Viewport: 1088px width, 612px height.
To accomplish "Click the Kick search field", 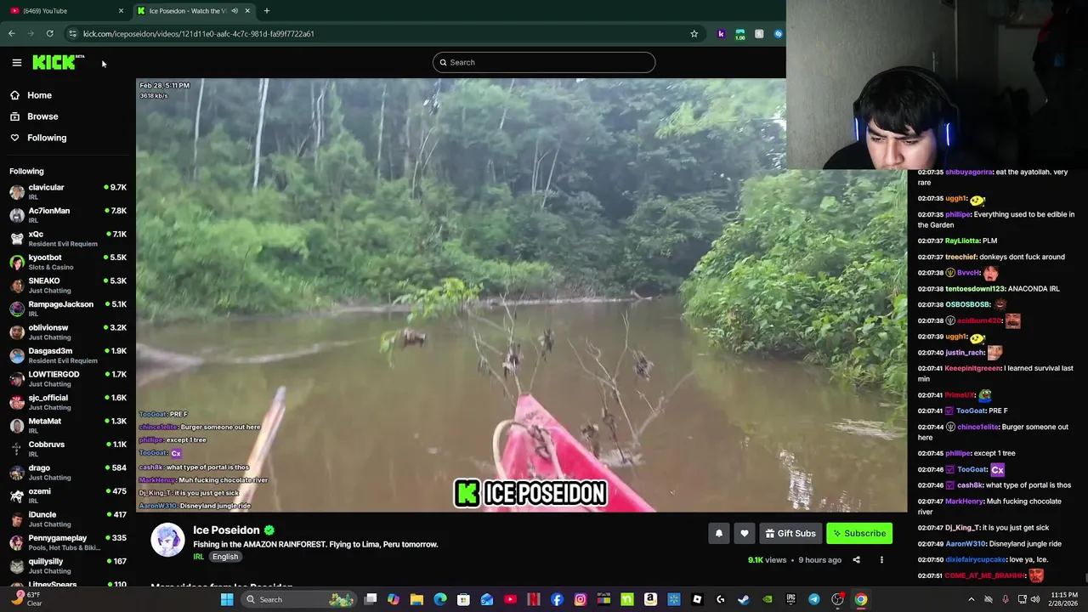I will point(544,62).
